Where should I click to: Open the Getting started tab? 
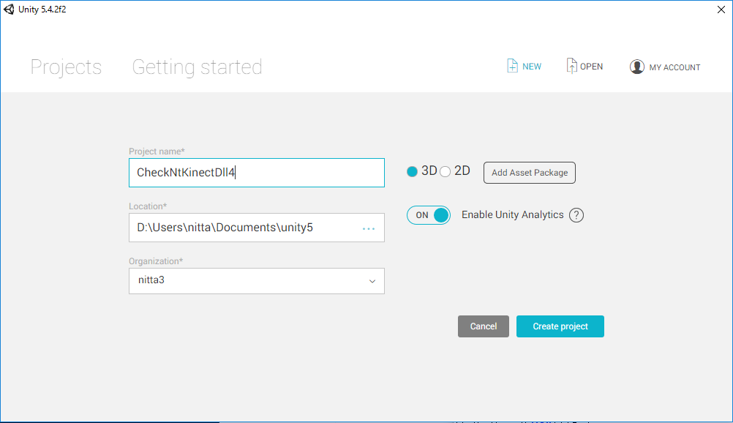point(197,67)
